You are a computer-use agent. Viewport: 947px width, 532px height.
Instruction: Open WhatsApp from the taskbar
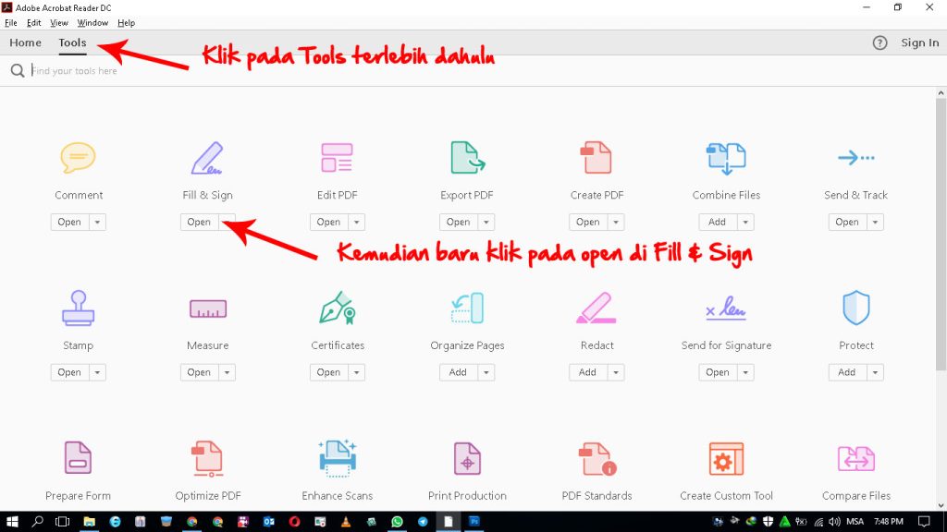click(397, 522)
